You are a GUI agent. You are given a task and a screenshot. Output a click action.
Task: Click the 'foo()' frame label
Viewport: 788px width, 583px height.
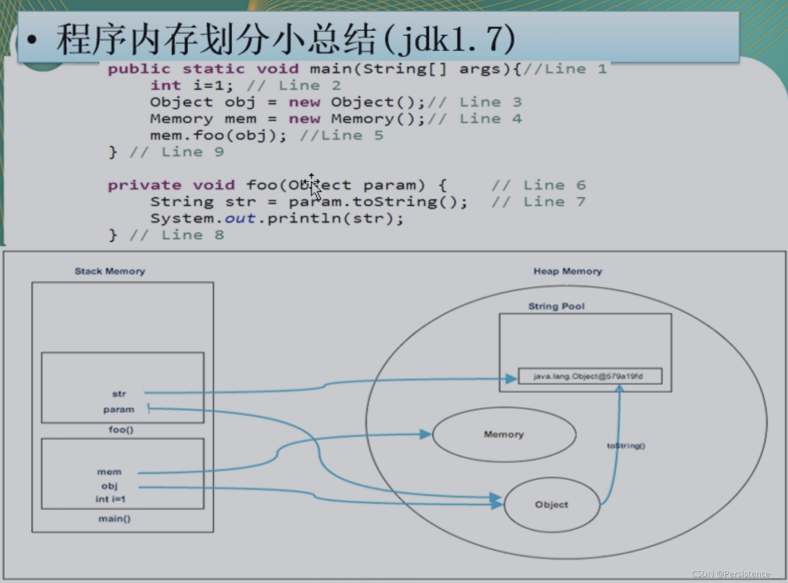121,429
